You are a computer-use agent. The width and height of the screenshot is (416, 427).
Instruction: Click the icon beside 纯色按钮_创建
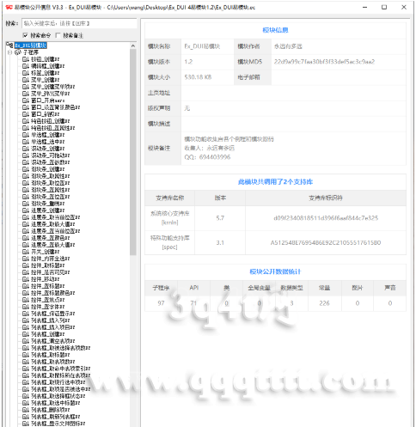click(26, 121)
